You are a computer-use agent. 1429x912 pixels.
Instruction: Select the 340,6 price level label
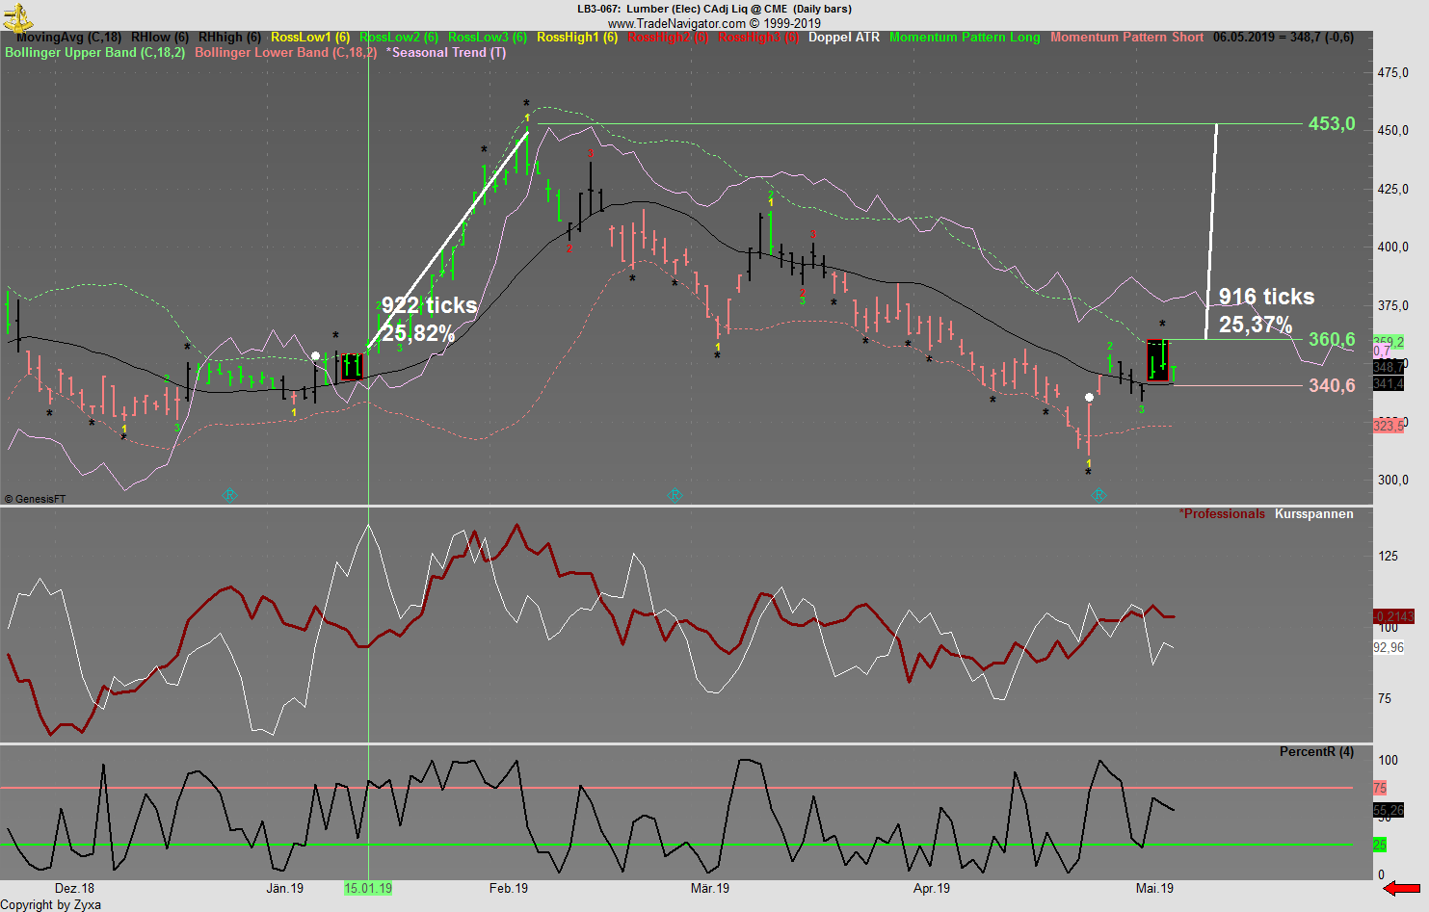(x=1332, y=386)
